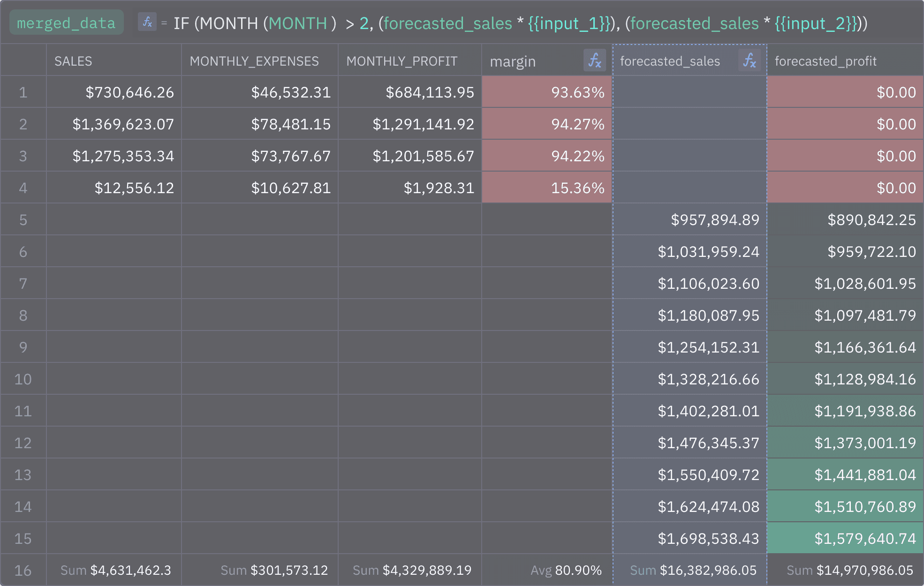Select row number 5
The width and height of the screenshot is (924, 586).
point(23,220)
